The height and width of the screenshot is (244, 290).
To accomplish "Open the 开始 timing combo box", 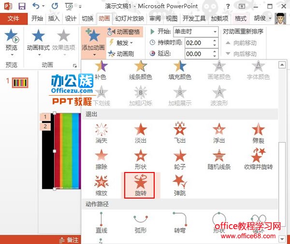I will click(195, 31).
